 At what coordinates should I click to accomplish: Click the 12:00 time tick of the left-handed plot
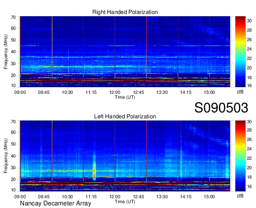pyautogui.click(x=115, y=197)
